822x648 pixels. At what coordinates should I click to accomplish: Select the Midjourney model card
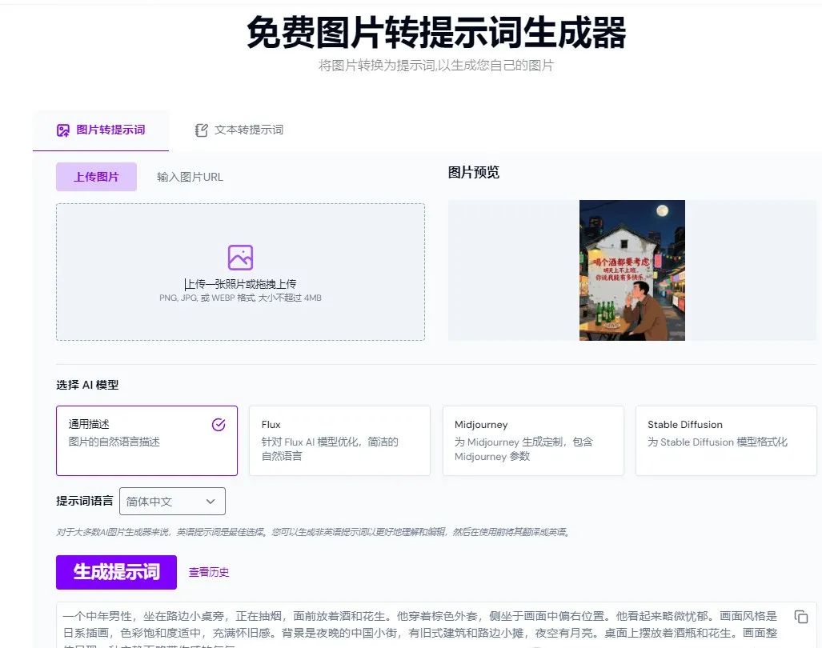point(533,441)
